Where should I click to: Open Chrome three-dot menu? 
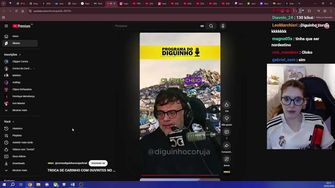[x=331, y=11]
